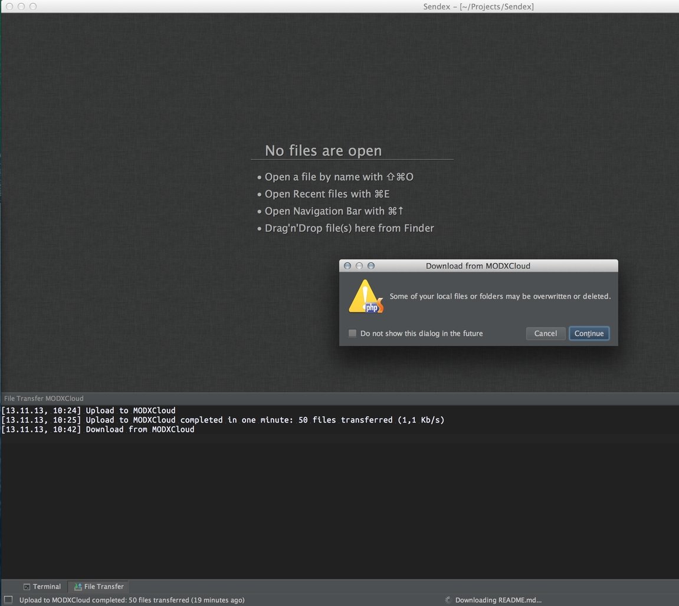Click the download progress spinner icon
Screen dimensions: 679x606
448,600
